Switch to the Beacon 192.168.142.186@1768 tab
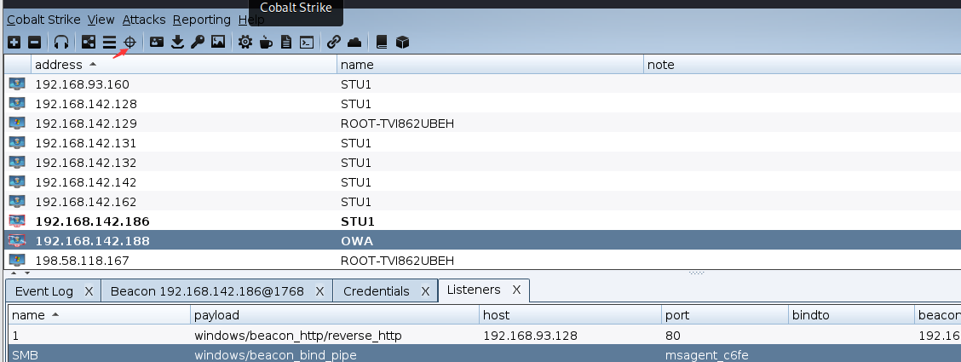The height and width of the screenshot is (362, 961). (x=207, y=291)
